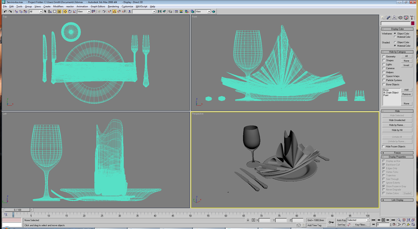Viewport: 418px width, 229px height.
Task: Open the Modify command panel tab
Action: point(388,17)
